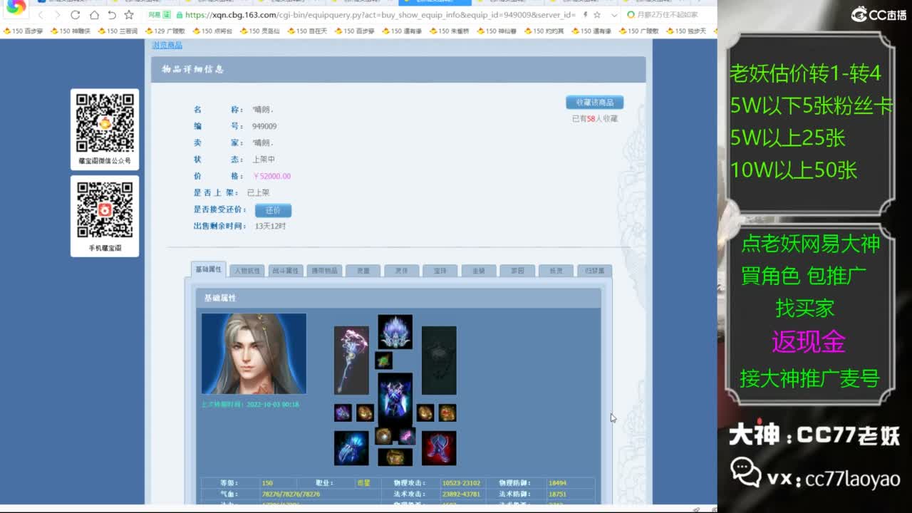Open the 150 神雕侠 bookmark
Viewport: 912px width, 513px height.
tap(70, 31)
